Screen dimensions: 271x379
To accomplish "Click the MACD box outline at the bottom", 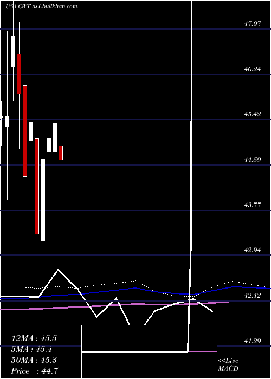I will click(149, 352).
